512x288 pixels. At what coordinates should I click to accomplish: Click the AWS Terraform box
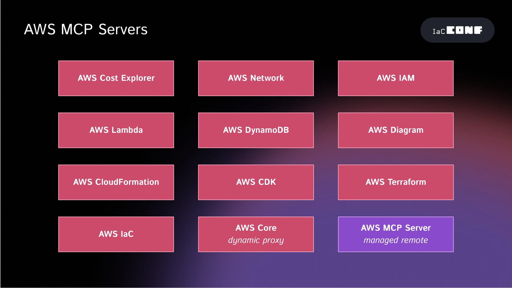click(395, 182)
